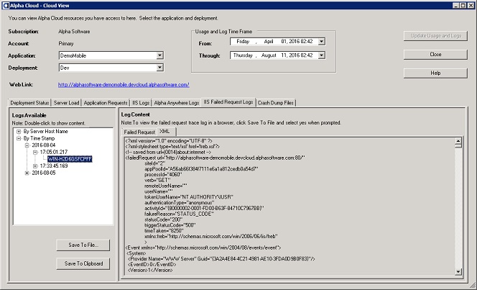Select the By Time Stamp label
Screen dimensions: 477x290
click(x=39, y=138)
